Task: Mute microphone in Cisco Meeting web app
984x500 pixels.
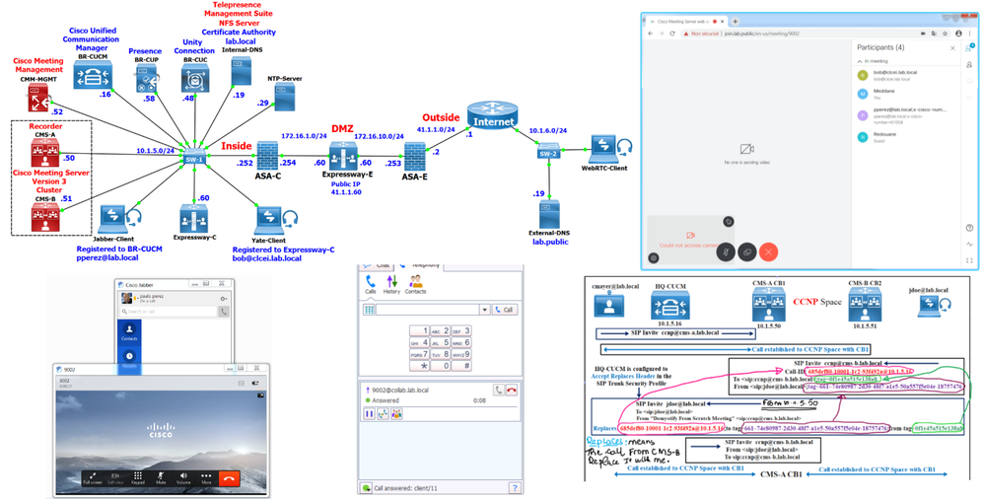Action: tap(726, 252)
